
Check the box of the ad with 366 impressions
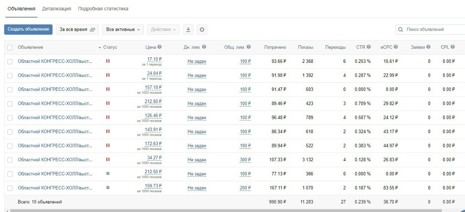click(x=10, y=174)
